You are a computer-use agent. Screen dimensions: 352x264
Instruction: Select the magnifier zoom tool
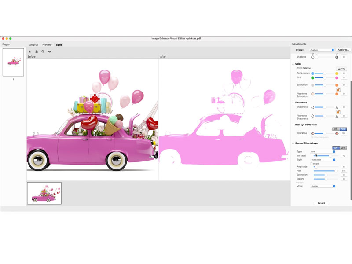point(43,51)
